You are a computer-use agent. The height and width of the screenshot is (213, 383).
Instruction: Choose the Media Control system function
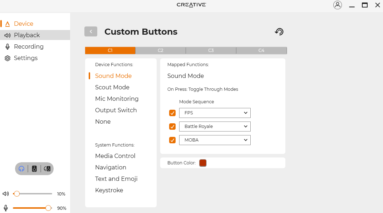click(115, 156)
